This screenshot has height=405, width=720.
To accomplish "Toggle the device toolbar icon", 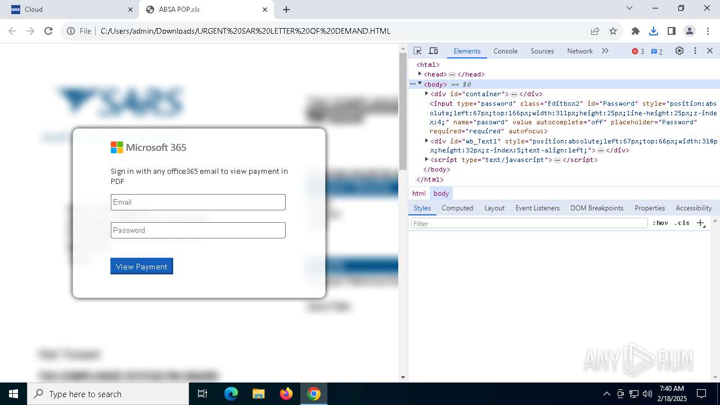I will [433, 51].
